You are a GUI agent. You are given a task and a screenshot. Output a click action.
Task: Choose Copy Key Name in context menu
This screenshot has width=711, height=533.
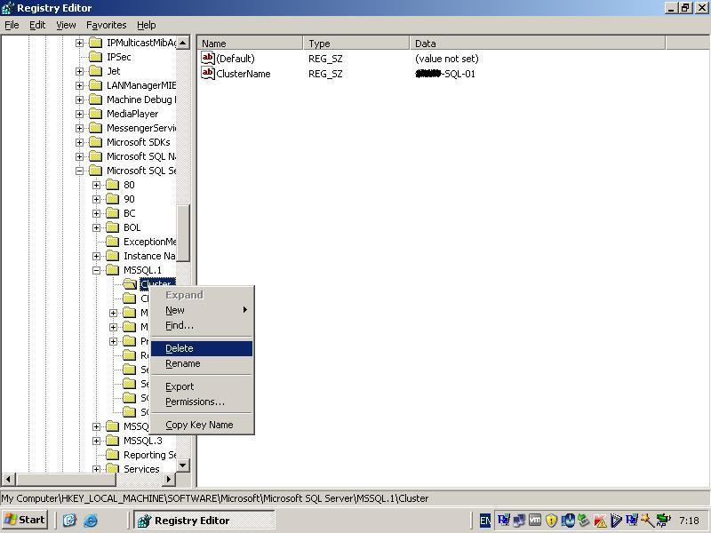coord(202,425)
